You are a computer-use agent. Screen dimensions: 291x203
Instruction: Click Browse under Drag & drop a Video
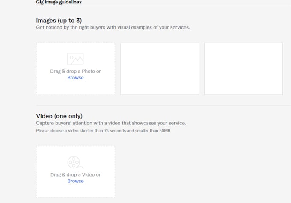click(x=76, y=181)
